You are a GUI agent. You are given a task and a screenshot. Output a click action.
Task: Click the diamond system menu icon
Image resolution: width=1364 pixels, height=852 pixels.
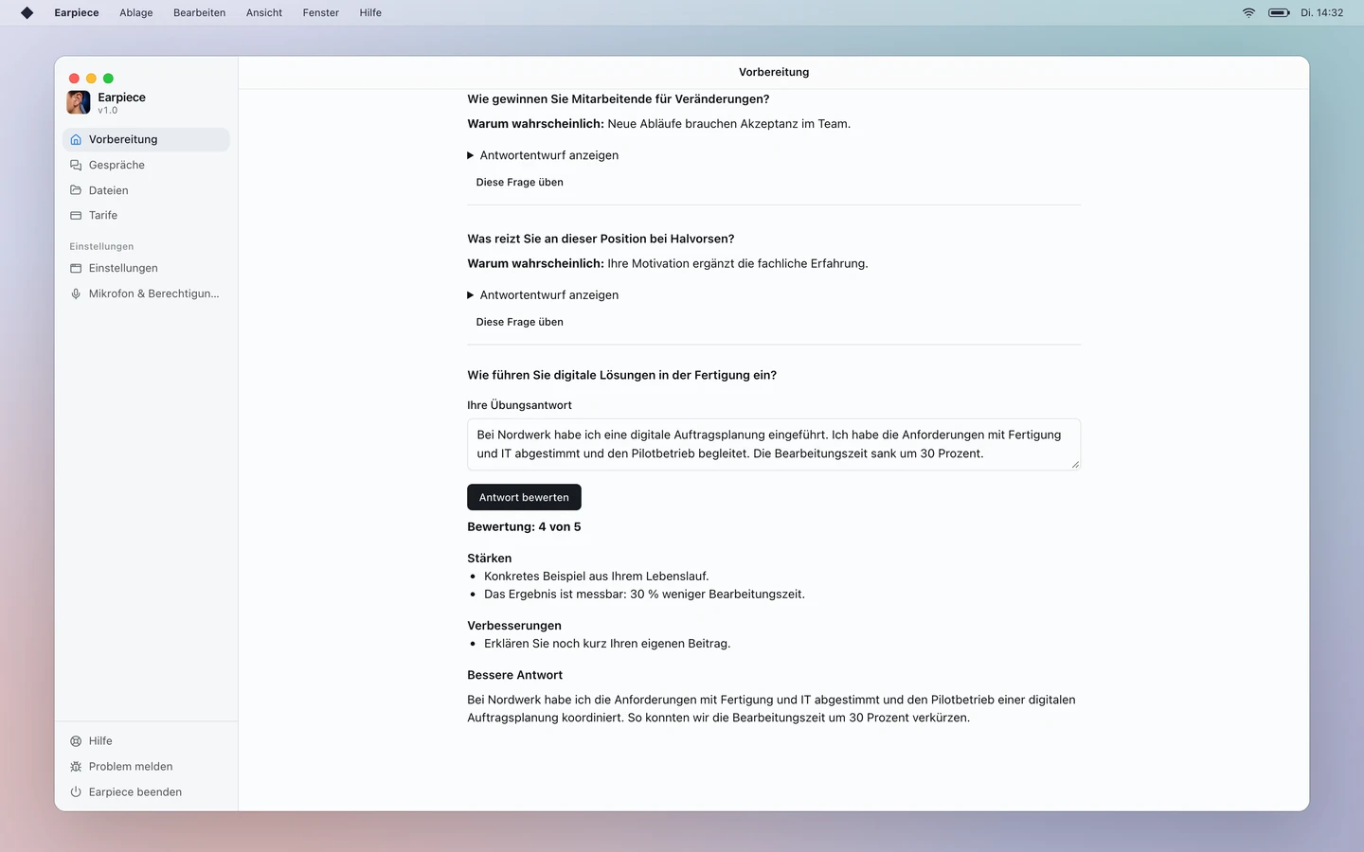pyautogui.click(x=27, y=12)
